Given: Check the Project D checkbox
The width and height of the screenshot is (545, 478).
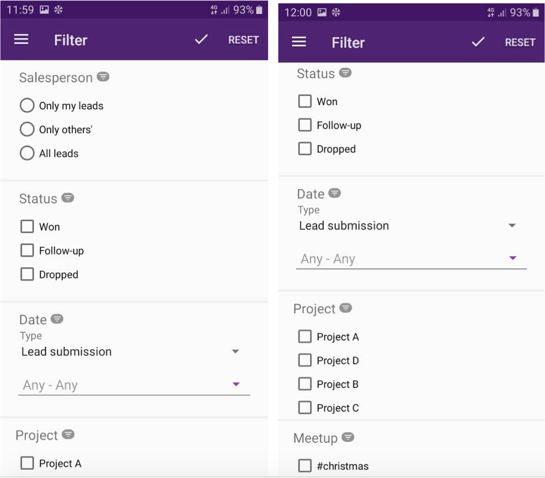Looking at the screenshot, I should coord(305,360).
